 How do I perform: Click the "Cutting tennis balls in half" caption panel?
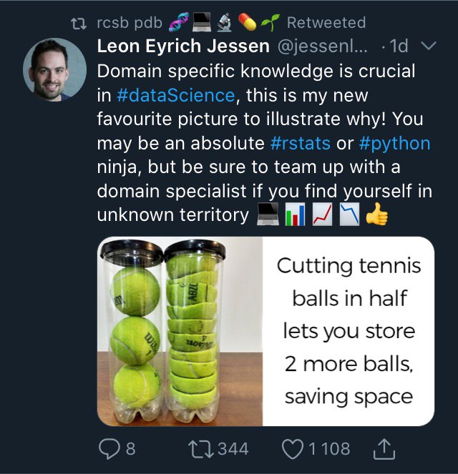coord(349,331)
